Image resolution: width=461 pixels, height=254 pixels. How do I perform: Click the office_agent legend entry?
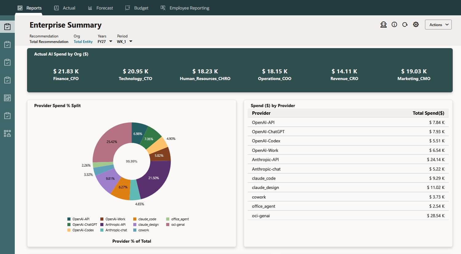(178, 219)
